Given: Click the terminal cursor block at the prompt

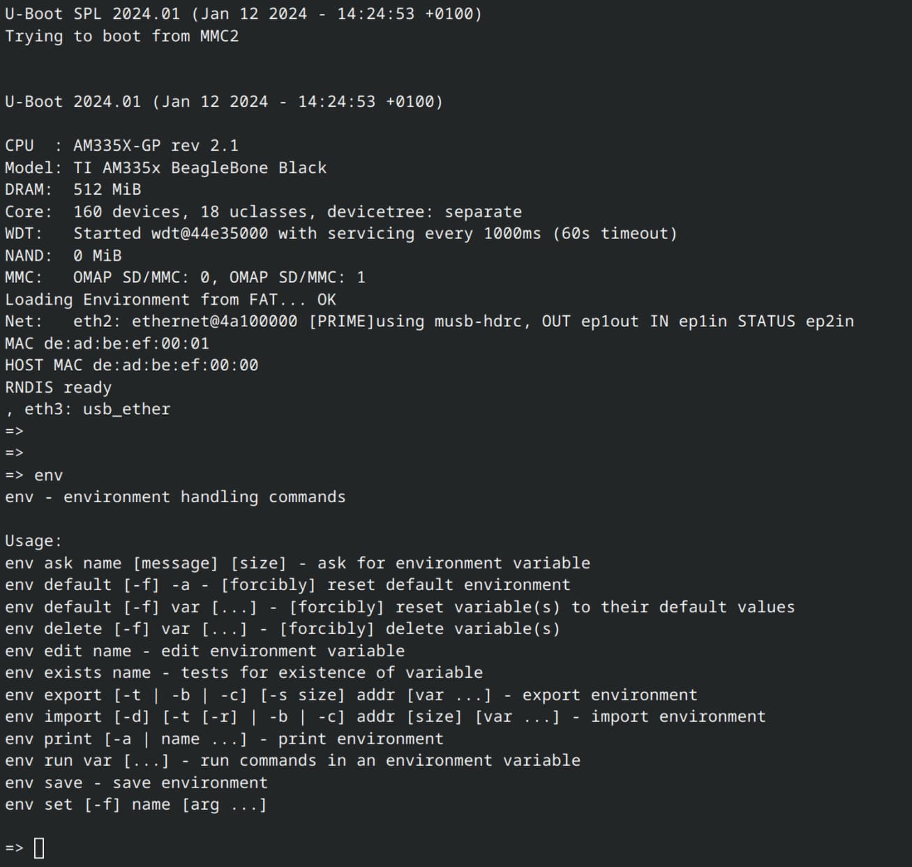Looking at the screenshot, I should pos(39,848).
